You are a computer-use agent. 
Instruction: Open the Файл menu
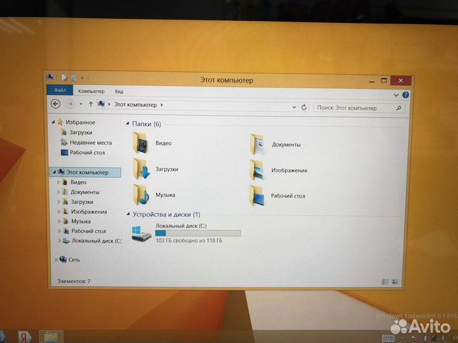(60, 90)
